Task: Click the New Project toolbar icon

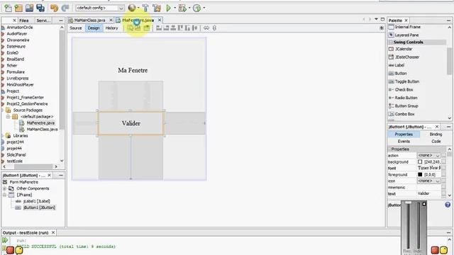Action: (x=18, y=8)
